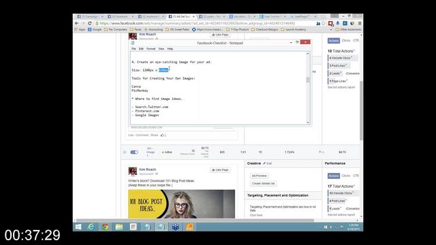This screenshot has width=436, height=245.
Task: Switch to the Ad Set browser tab
Action: (182, 16)
